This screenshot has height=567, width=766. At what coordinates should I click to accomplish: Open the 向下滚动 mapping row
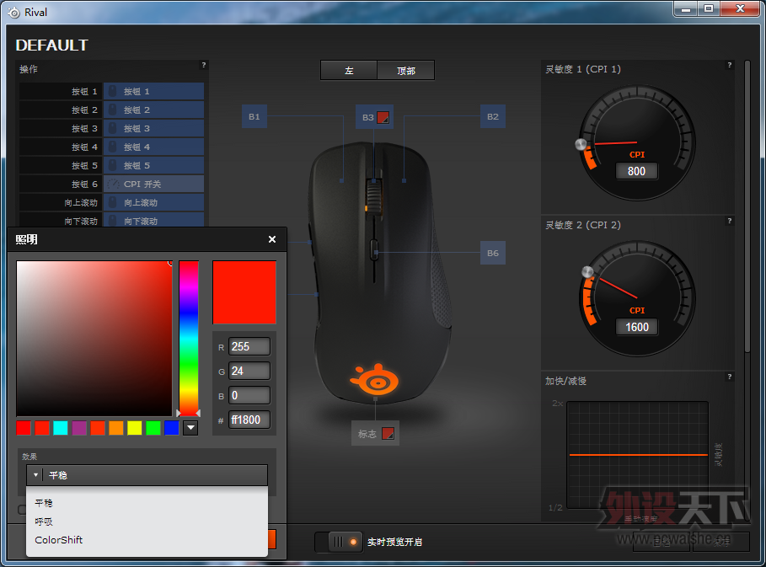[x=154, y=220]
